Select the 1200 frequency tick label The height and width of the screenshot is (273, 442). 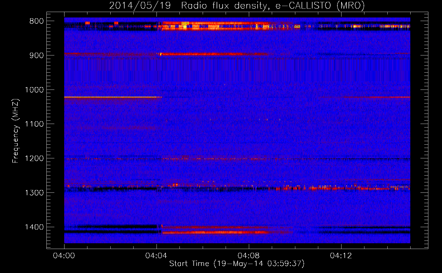(x=34, y=159)
